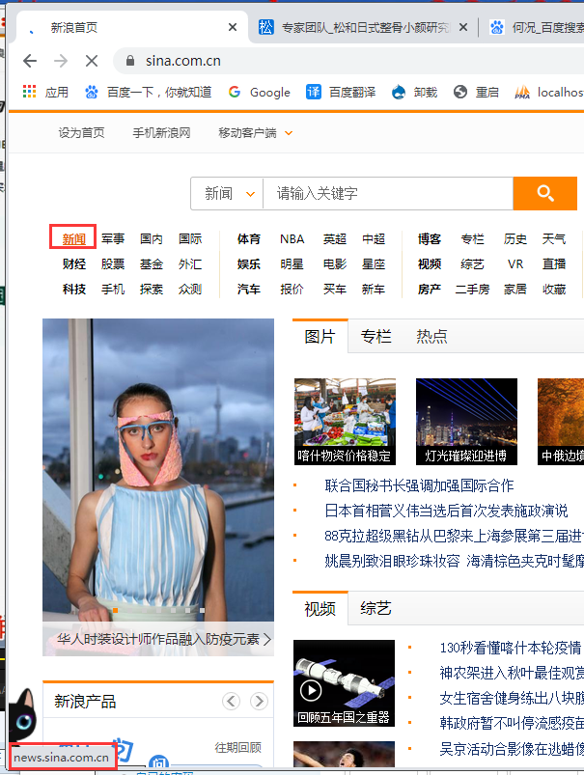Open the localhost phpMyAdmin bookmark

[549, 92]
